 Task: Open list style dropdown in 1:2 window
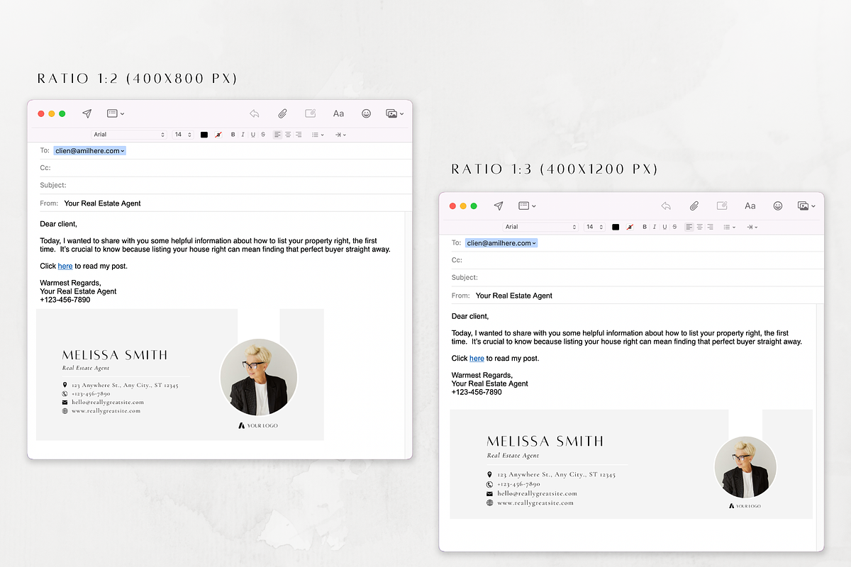[318, 135]
